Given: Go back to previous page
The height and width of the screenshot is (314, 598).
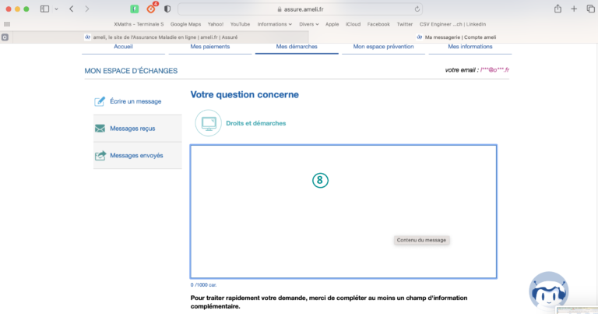Looking at the screenshot, I should pos(72,9).
